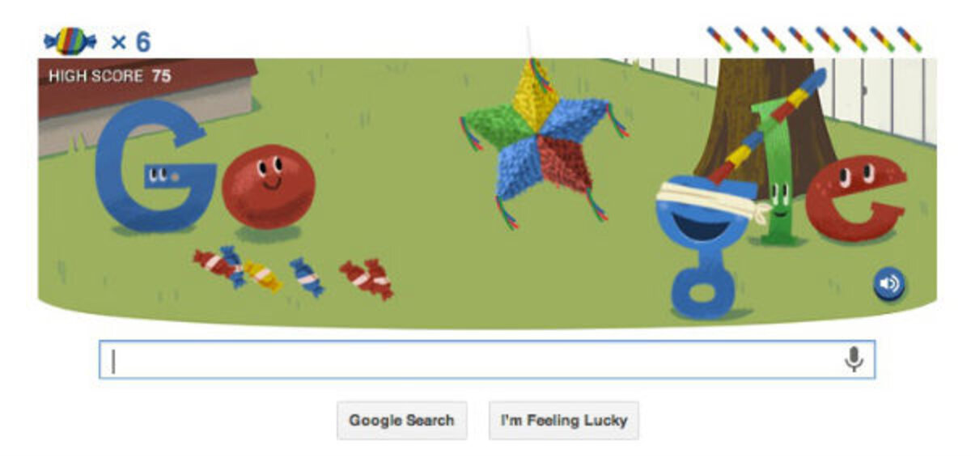Click the first remaining swing stick indicator
Viewport: 971px width, 458px height.
coord(719,39)
